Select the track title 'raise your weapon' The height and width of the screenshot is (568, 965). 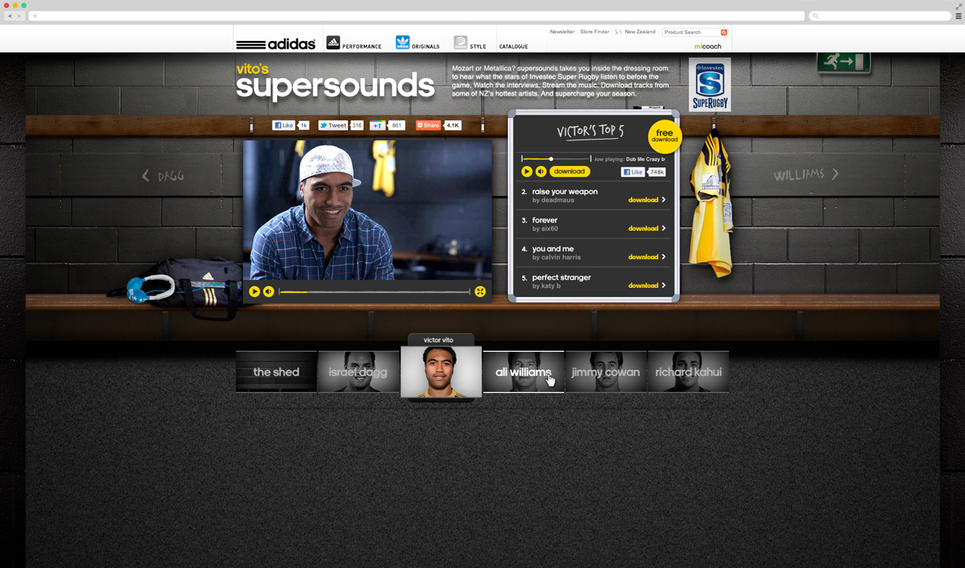click(x=565, y=191)
